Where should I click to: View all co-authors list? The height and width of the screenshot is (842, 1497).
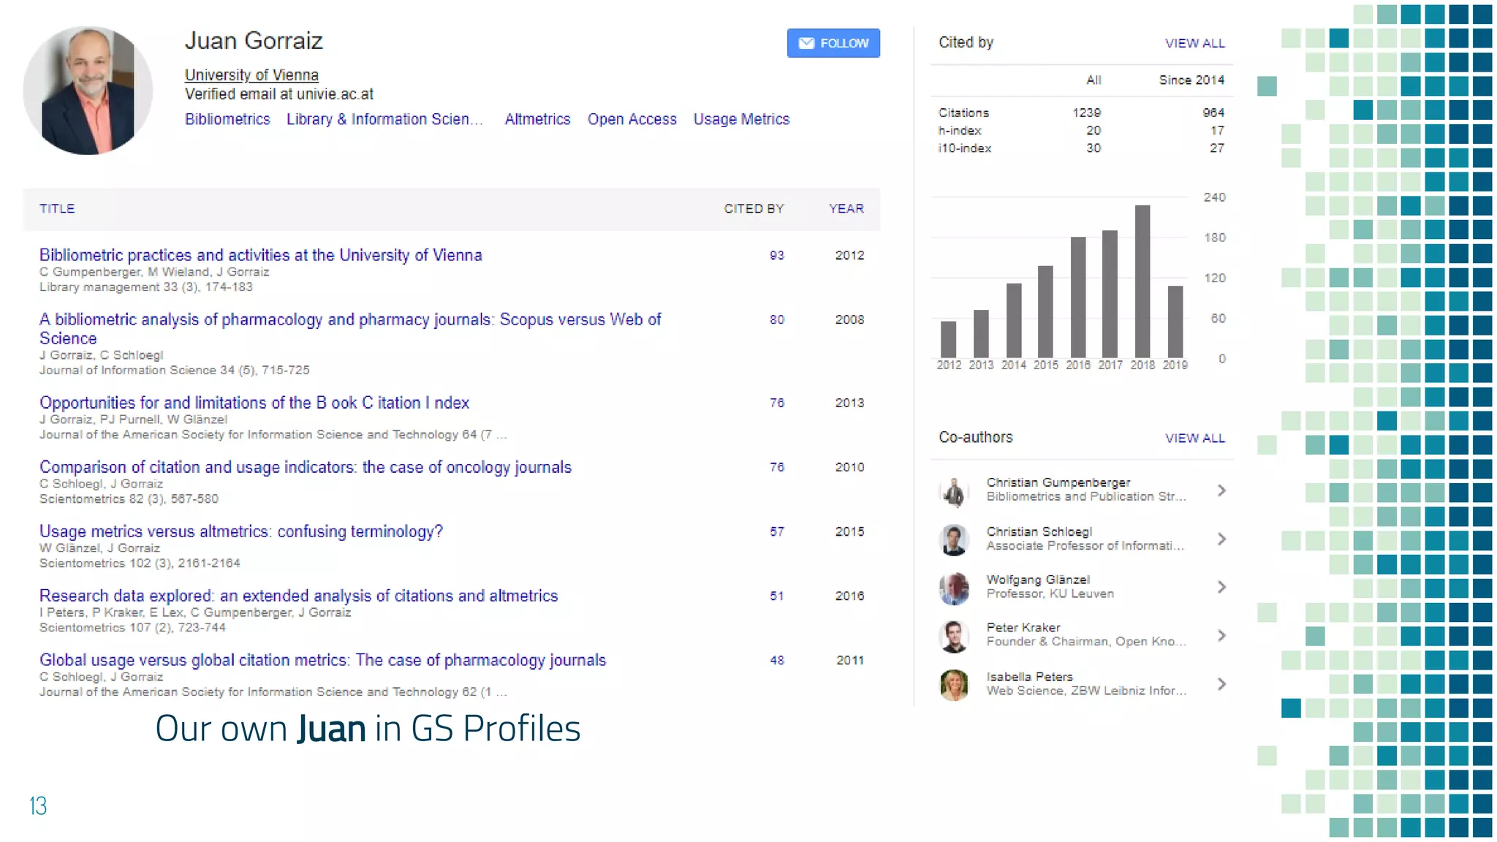click(1194, 438)
